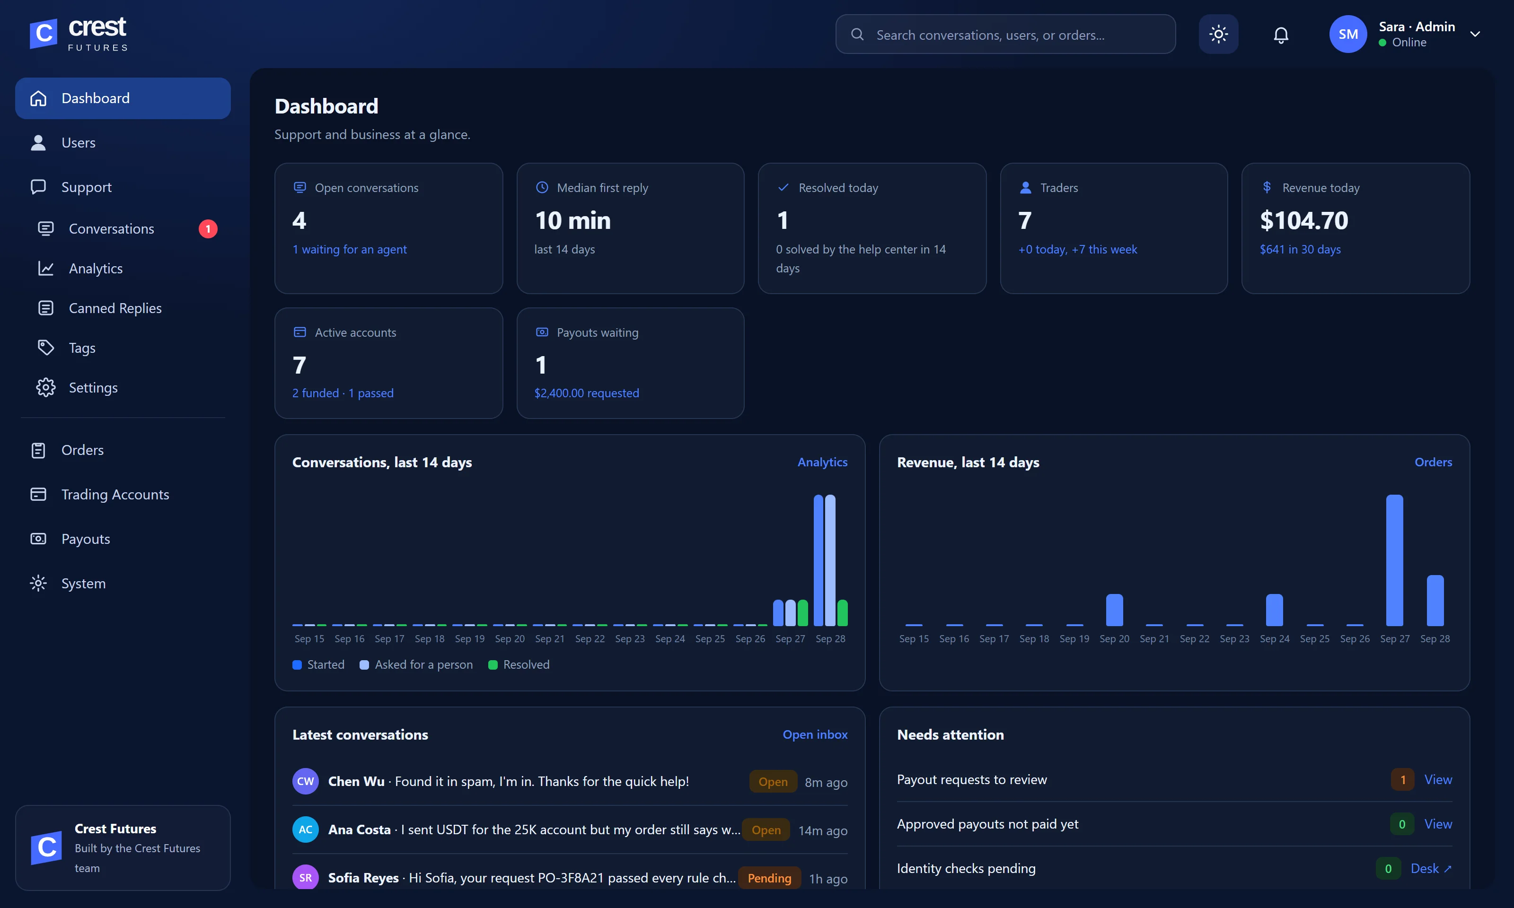Image resolution: width=1514 pixels, height=908 pixels.
Task: Go to Users in the sidebar
Action: (x=123, y=142)
